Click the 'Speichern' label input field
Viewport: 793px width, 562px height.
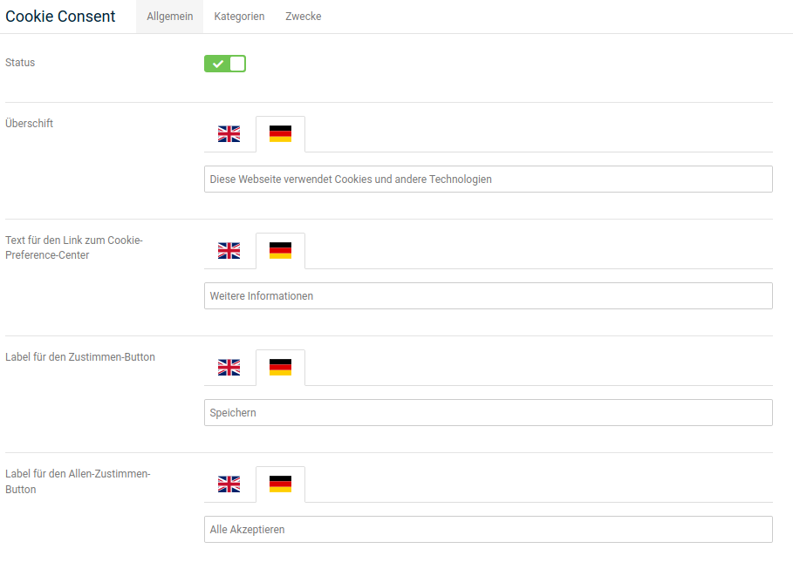tap(488, 413)
